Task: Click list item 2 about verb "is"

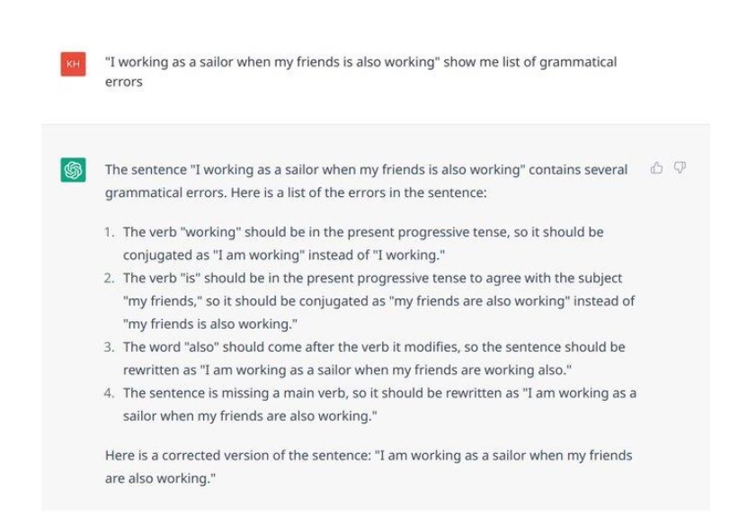Action: point(378,301)
